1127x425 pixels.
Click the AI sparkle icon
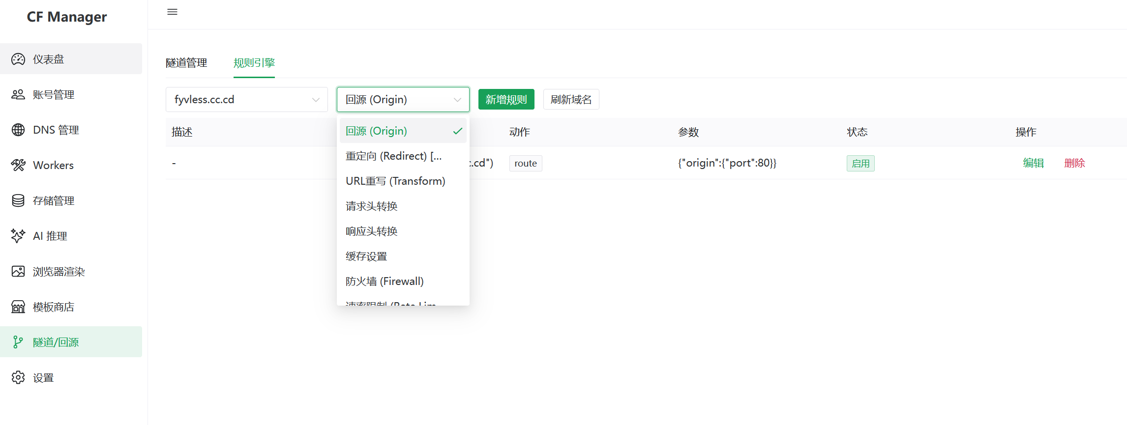point(18,236)
